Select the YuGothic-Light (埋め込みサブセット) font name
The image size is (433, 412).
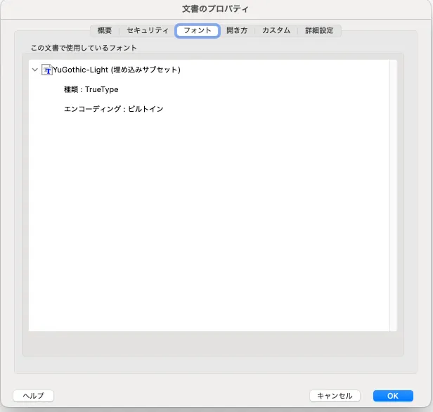tap(117, 70)
